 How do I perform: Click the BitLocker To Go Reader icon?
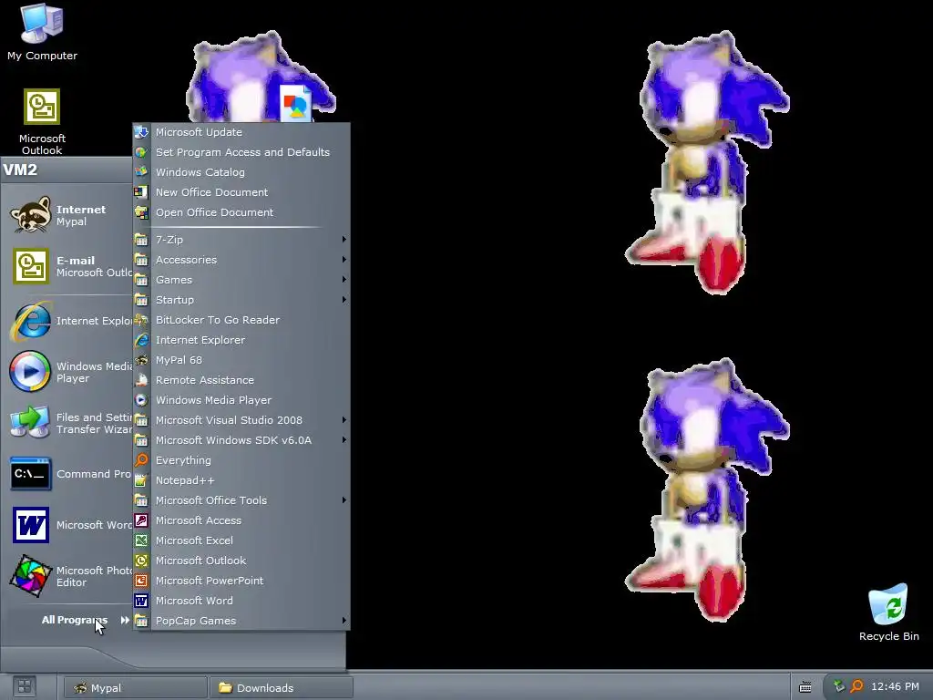pyautogui.click(x=141, y=320)
